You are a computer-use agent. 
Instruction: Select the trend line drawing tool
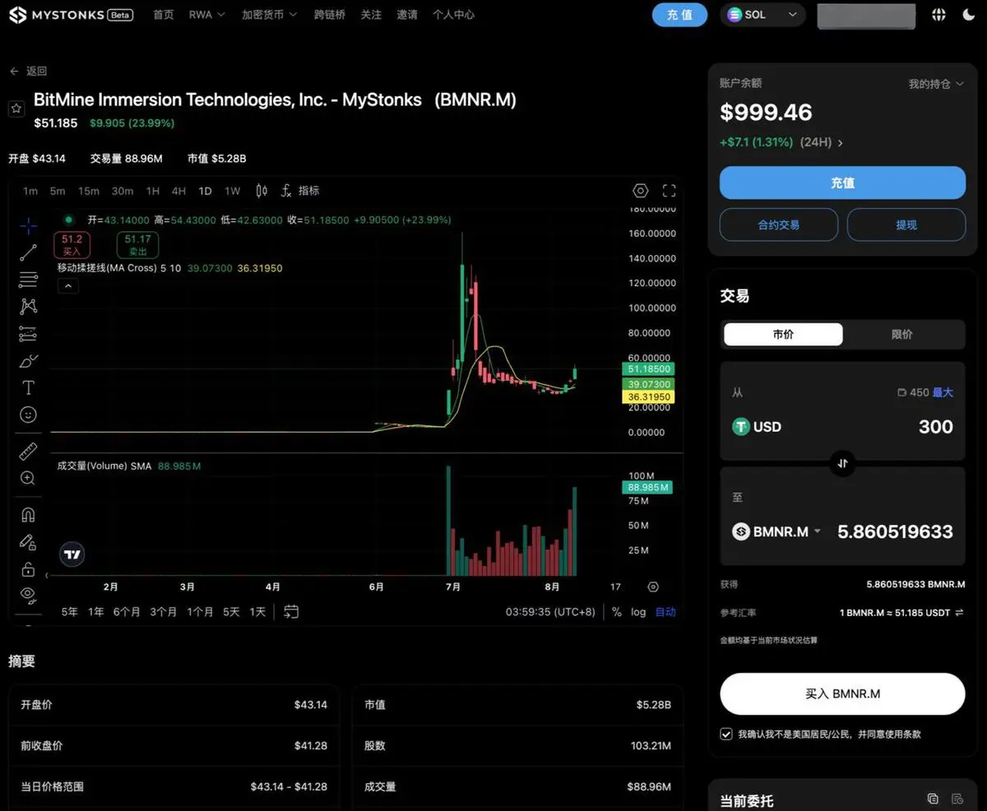coord(28,253)
